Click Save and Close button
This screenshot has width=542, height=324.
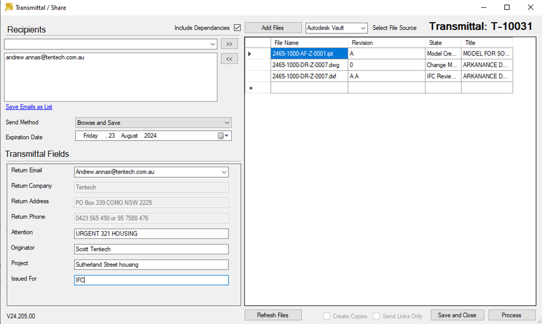click(457, 315)
